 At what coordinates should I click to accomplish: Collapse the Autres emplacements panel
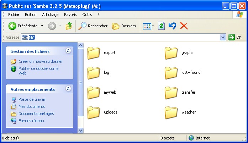pyautogui.click(x=68, y=89)
